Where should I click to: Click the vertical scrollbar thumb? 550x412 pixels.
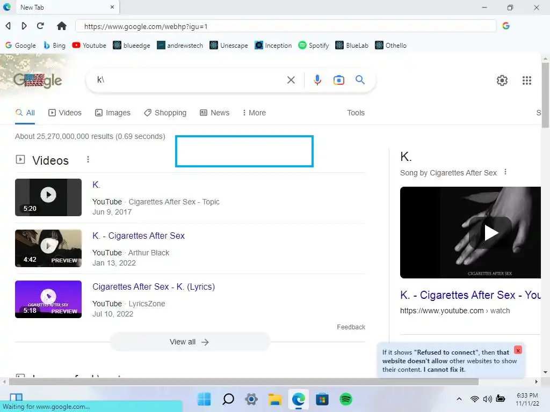(x=545, y=95)
